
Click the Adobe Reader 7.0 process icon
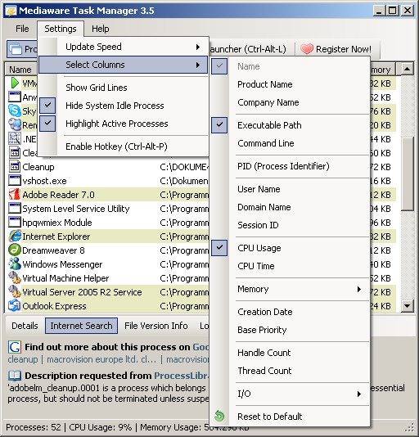(x=15, y=195)
